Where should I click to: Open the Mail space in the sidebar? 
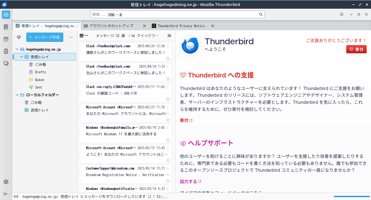(x=6, y=15)
